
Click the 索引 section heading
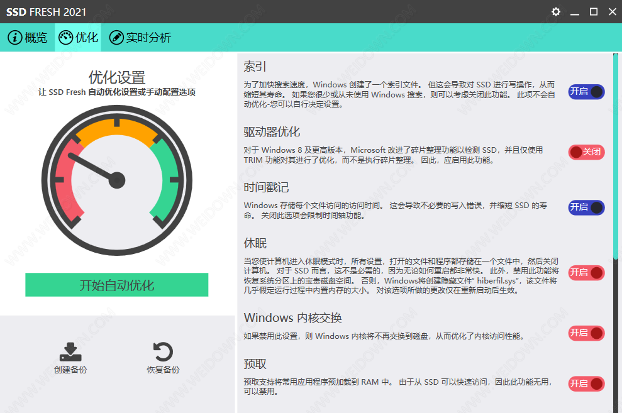pyautogui.click(x=255, y=67)
